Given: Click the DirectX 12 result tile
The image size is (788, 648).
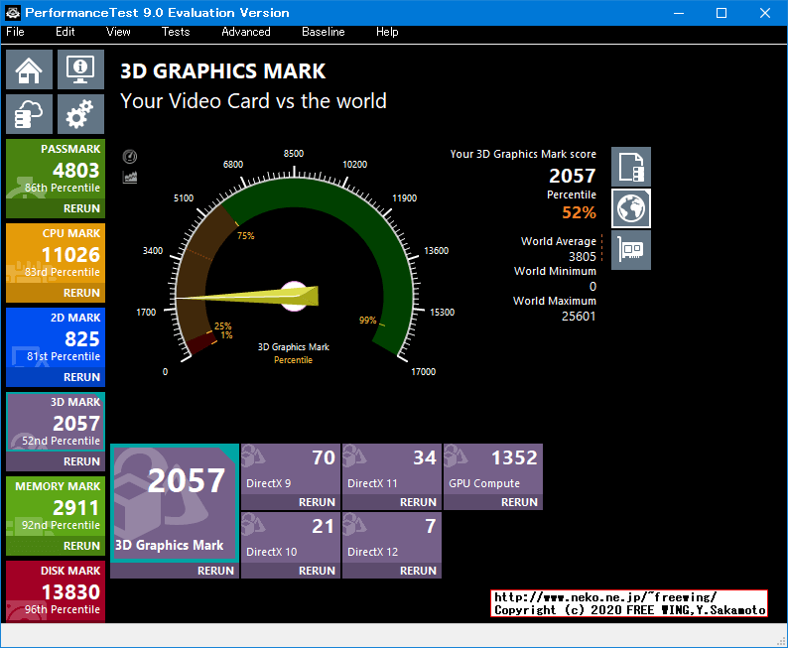Looking at the screenshot, I should pyautogui.click(x=392, y=537).
